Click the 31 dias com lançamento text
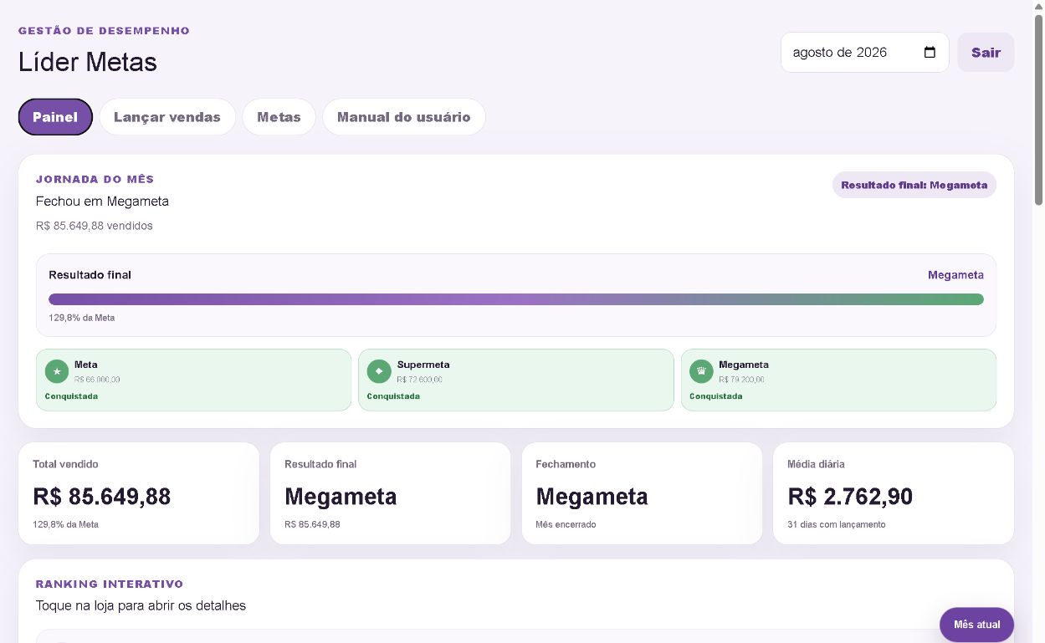The width and height of the screenshot is (1045, 643). 836,524
